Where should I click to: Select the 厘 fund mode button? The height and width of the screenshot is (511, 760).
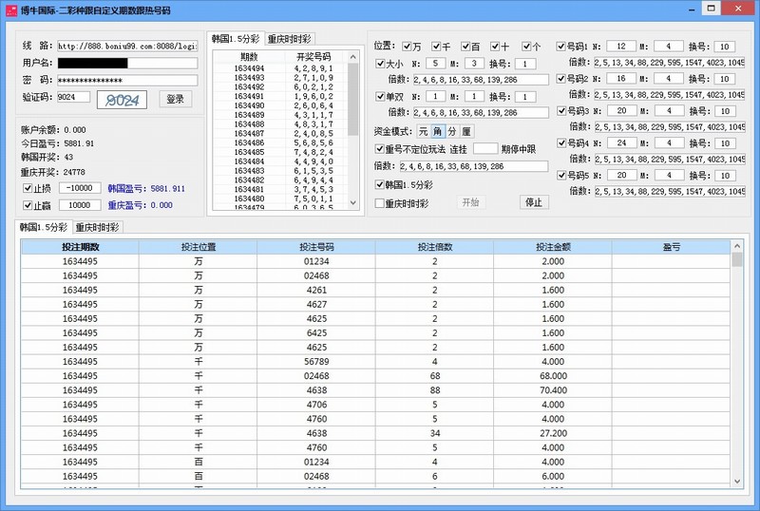click(x=465, y=131)
